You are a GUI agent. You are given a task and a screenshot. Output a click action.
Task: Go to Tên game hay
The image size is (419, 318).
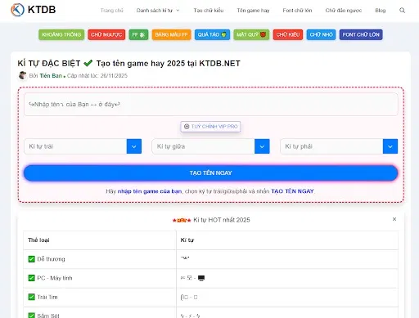pos(253,11)
